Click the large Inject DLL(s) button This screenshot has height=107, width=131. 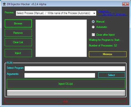pos(66,84)
